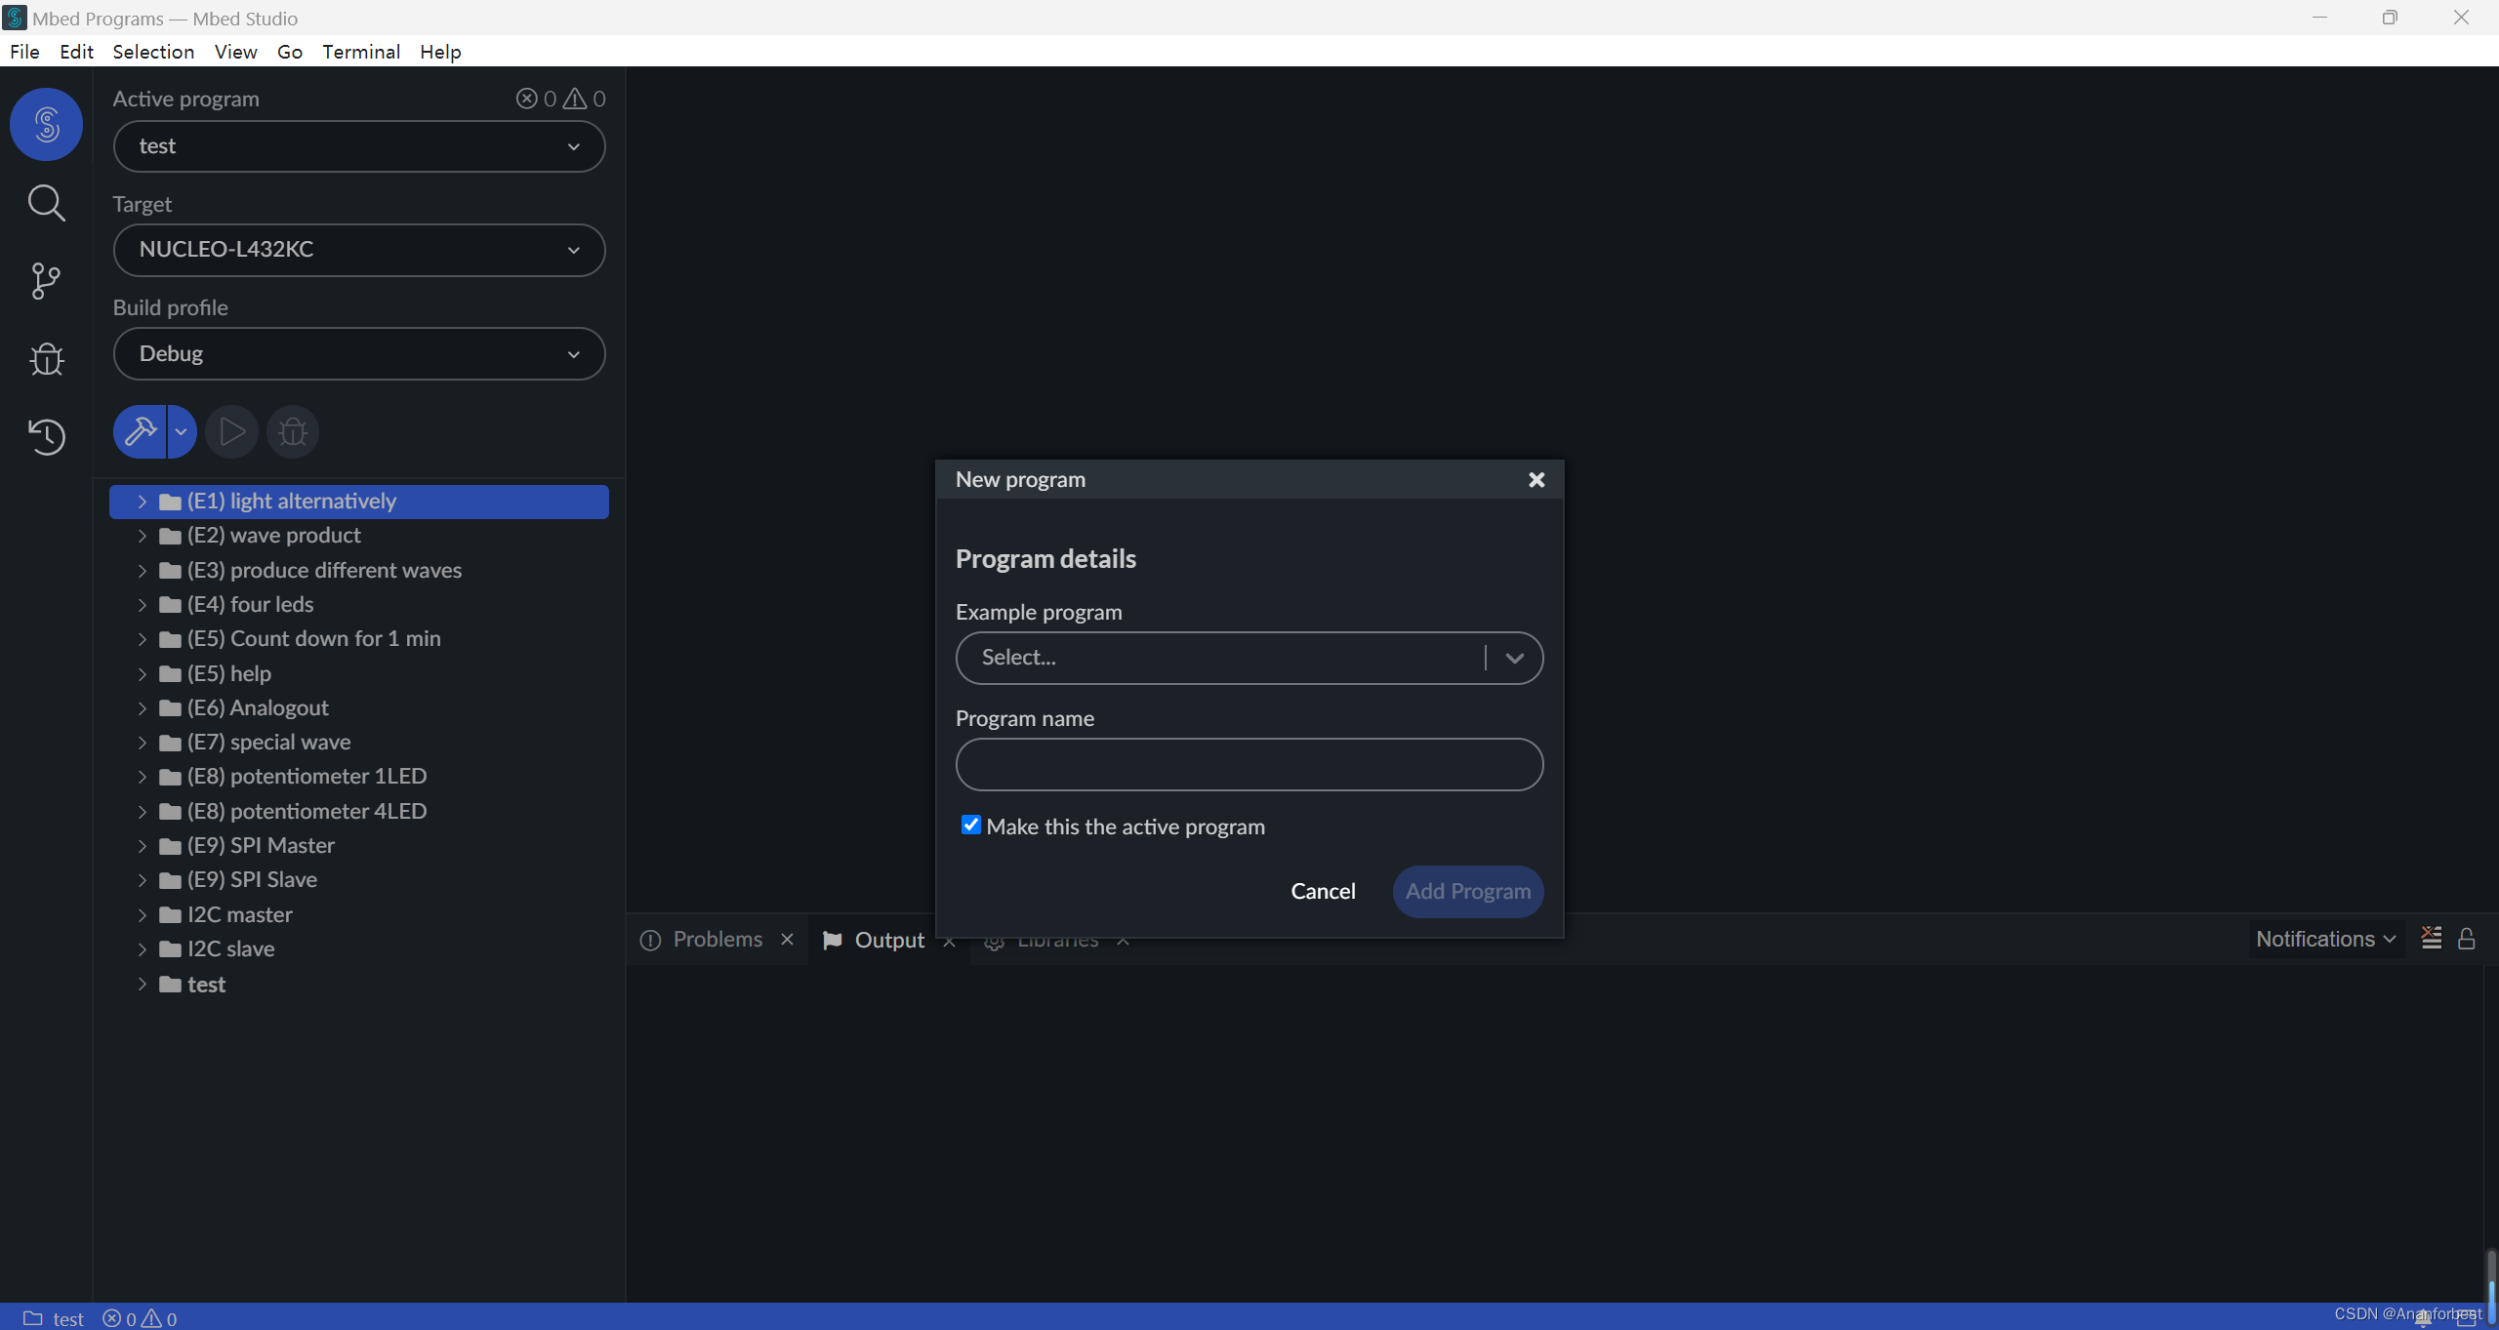This screenshot has width=2499, height=1330.
Task: Open the Terminal menu
Action: pyautogui.click(x=360, y=52)
